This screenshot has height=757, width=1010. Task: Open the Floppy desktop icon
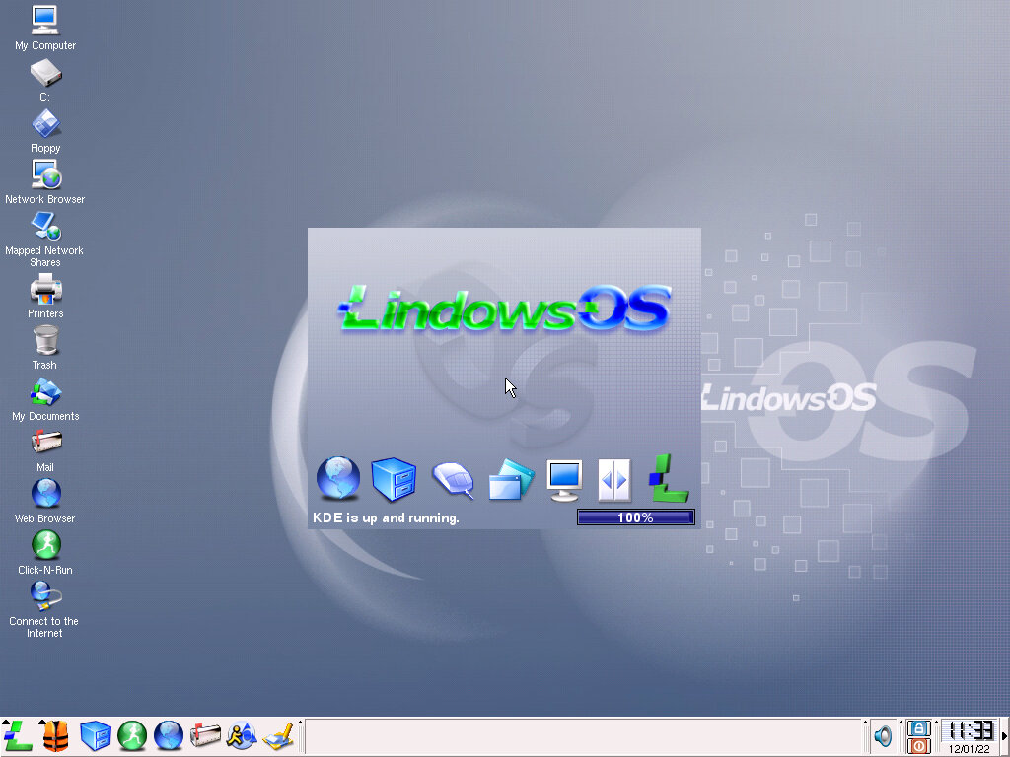[45, 124]
